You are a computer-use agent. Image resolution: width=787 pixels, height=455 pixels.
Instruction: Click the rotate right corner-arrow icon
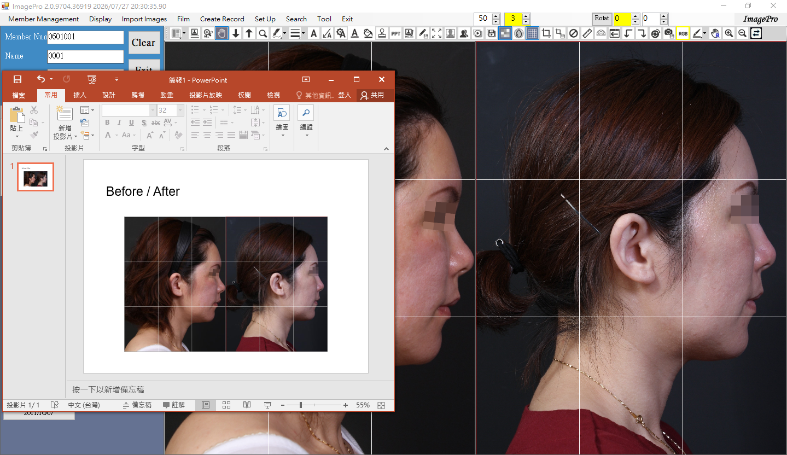point(642,33)
